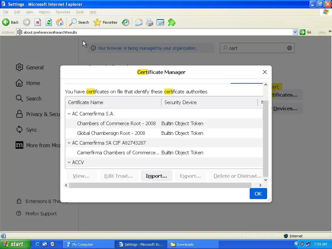Click the View... button

(x=81, y=176)
